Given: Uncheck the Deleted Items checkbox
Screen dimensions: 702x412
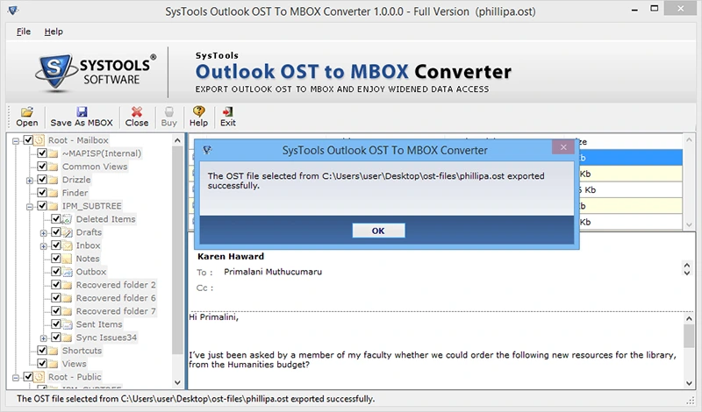Looking at the screenshot, I should pyautogui.click(x=56, y=219).
